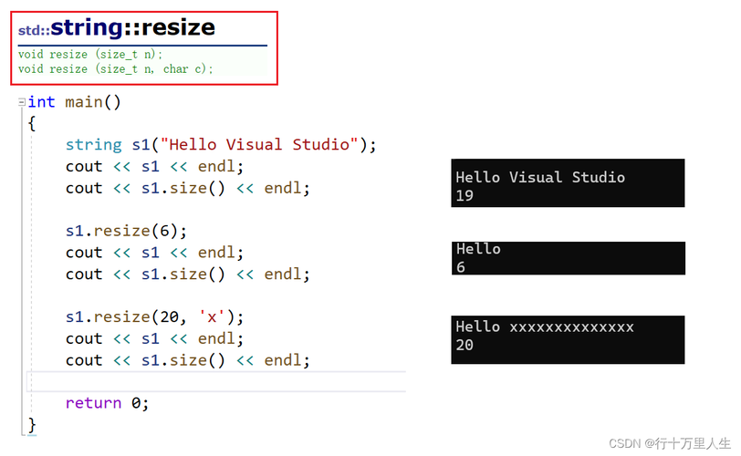Click the first cout << s1.size() line
741x456 pixels.
tap(188, 189)
